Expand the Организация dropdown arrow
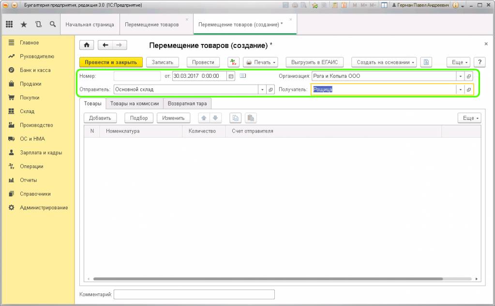The width and height of the screenshot is (495, 306). pyautogui.click(x=460, y=76)
